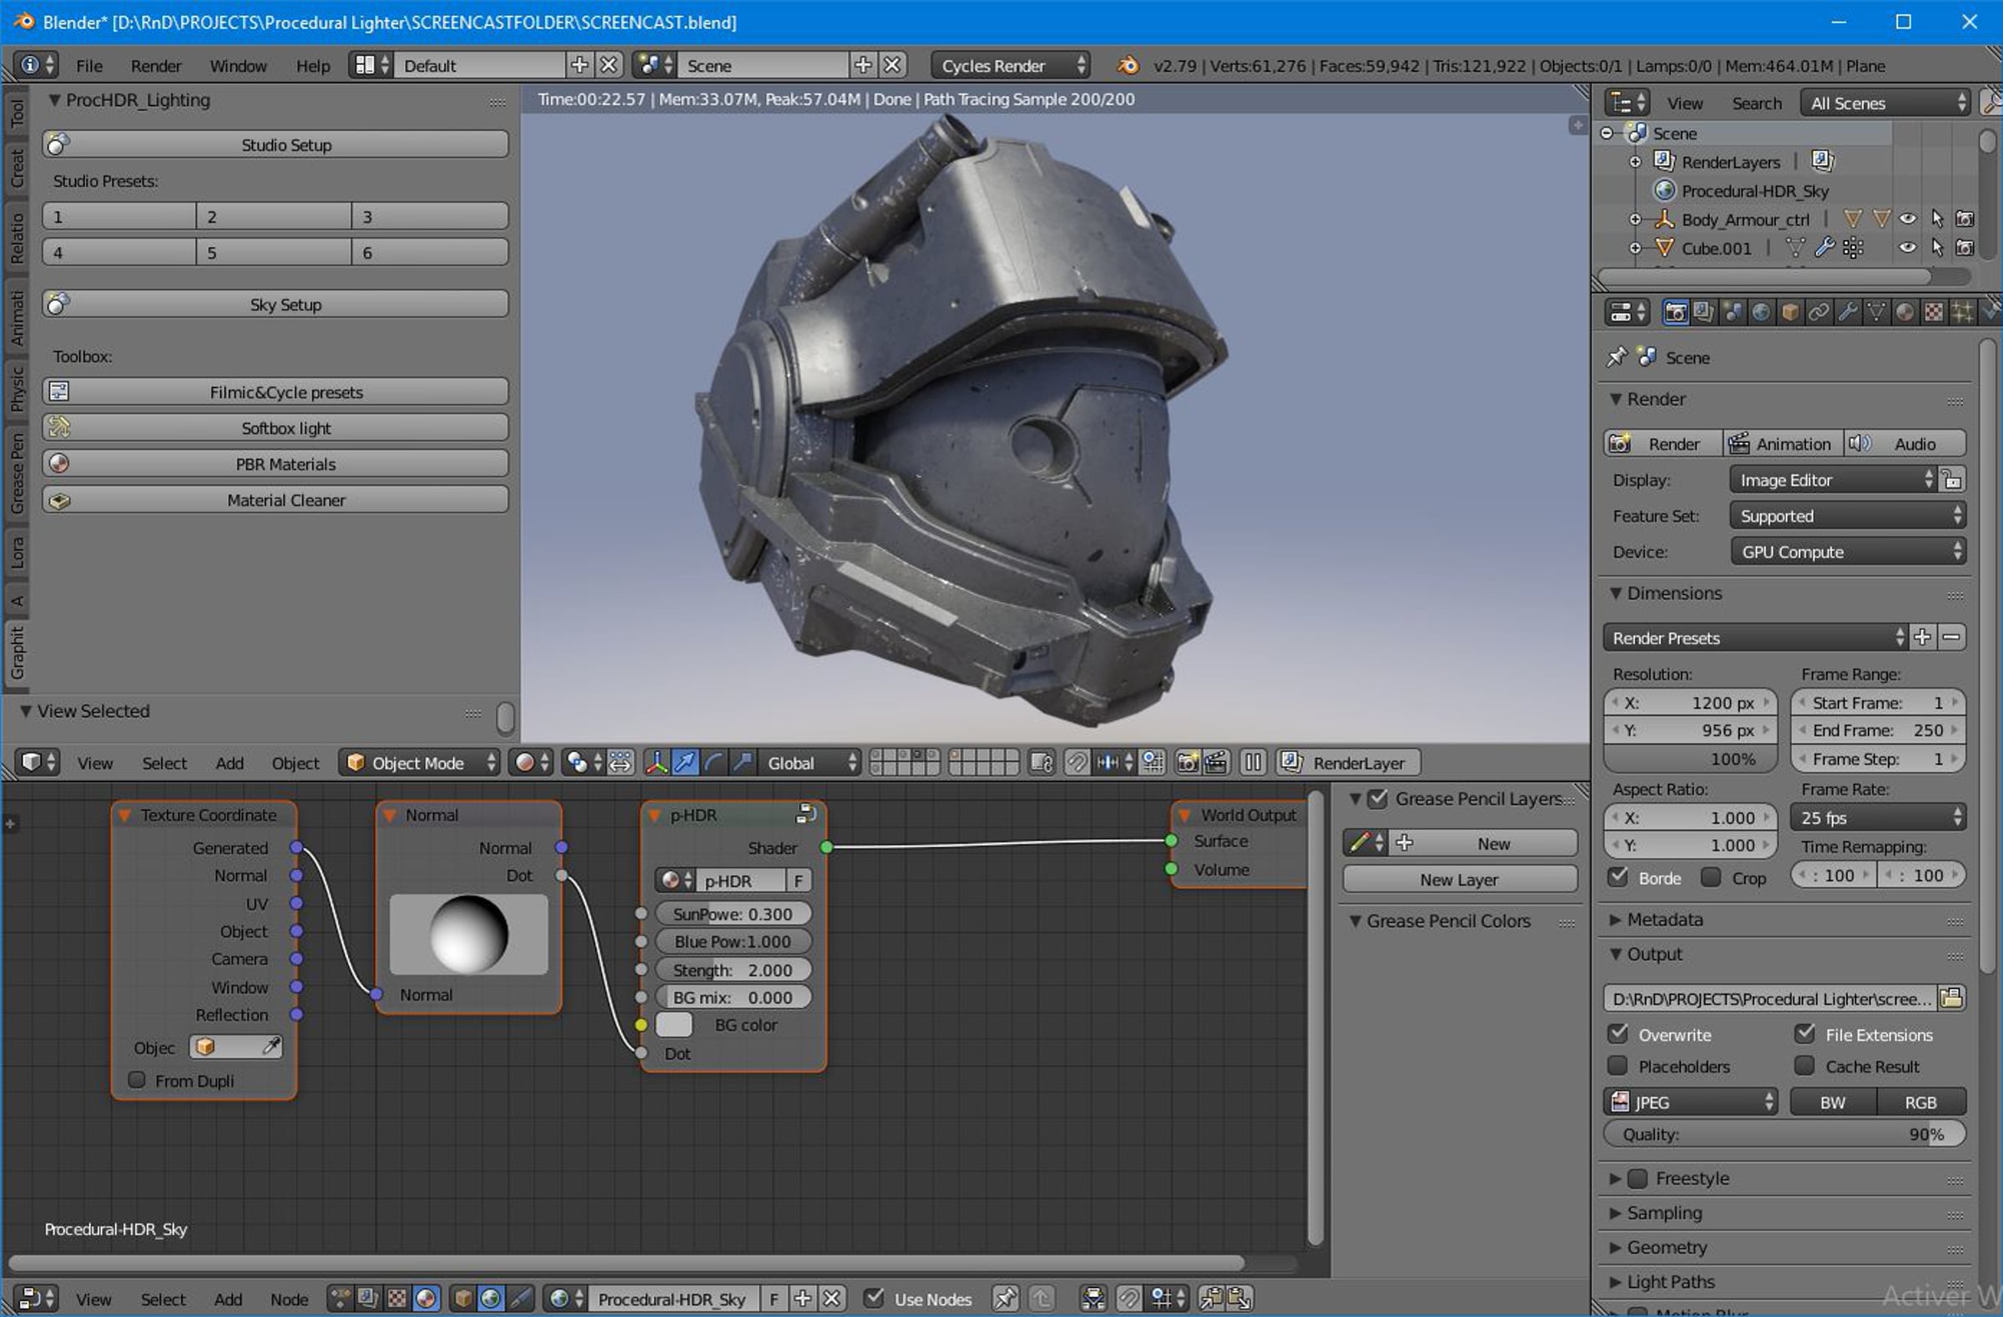Click folder icon next to output path

tap(1951, 998)
